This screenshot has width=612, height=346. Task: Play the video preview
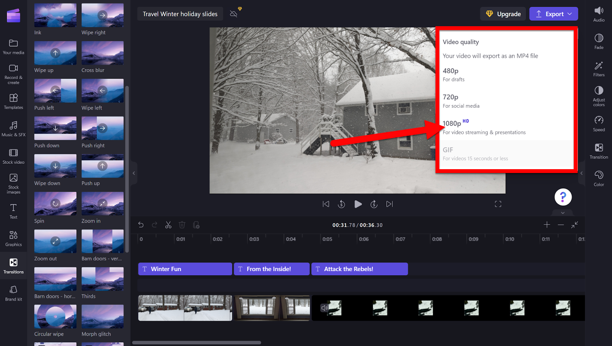pos(358,204)
